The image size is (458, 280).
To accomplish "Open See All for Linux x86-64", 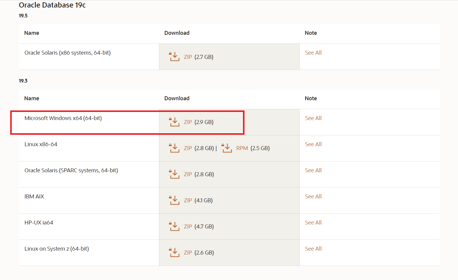I will pos(313,144).
